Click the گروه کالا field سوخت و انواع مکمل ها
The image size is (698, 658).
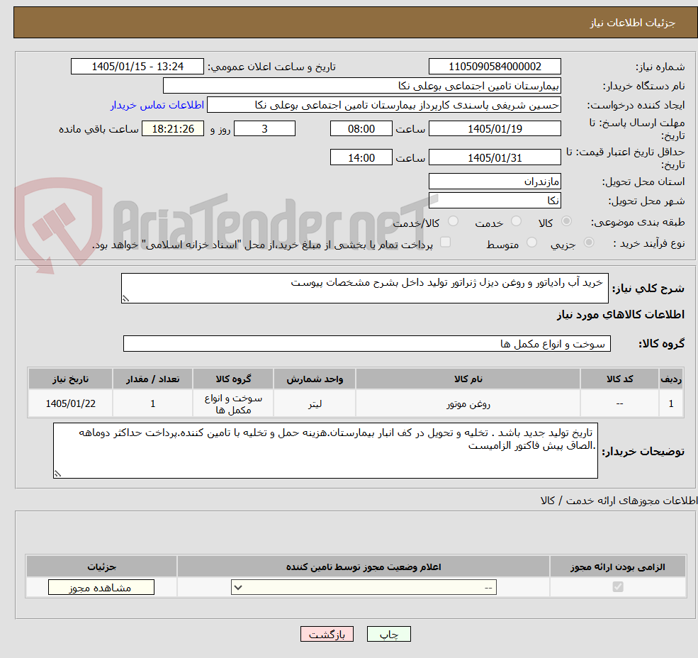click(x=367, y=343)
